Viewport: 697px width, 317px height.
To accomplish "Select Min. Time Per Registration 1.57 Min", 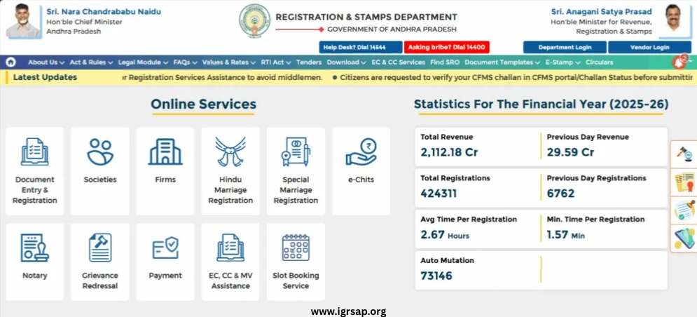I will (x=566, y=235).
